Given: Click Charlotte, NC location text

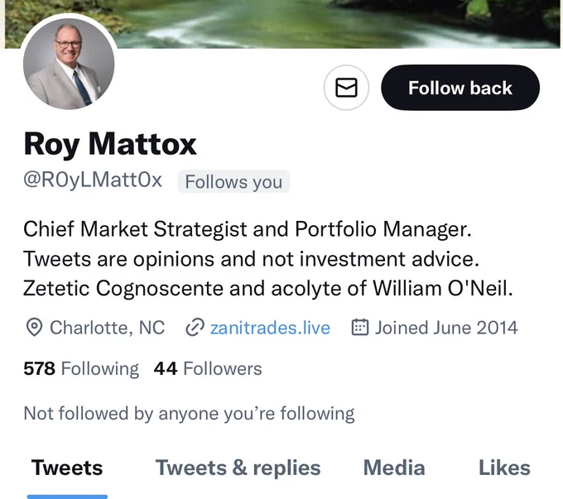Looking at the screenshot, I should point(108,328).
